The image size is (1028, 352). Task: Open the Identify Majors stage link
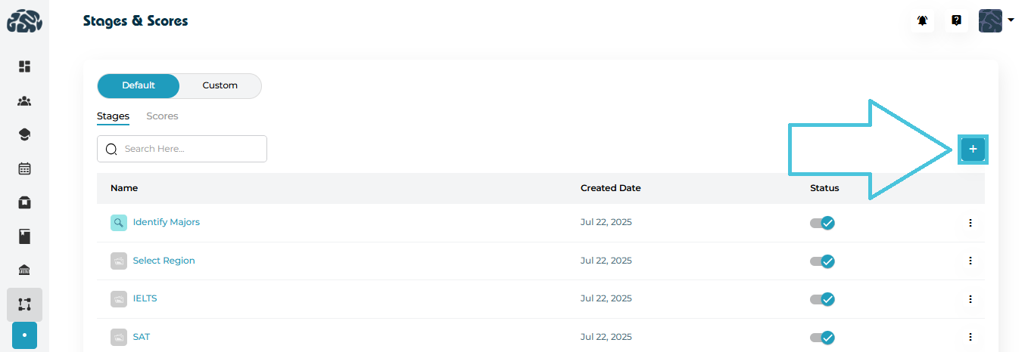tap(166, 222)
